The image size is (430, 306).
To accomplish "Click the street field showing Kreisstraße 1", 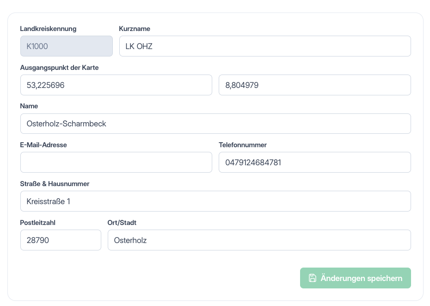I will 215,201.
